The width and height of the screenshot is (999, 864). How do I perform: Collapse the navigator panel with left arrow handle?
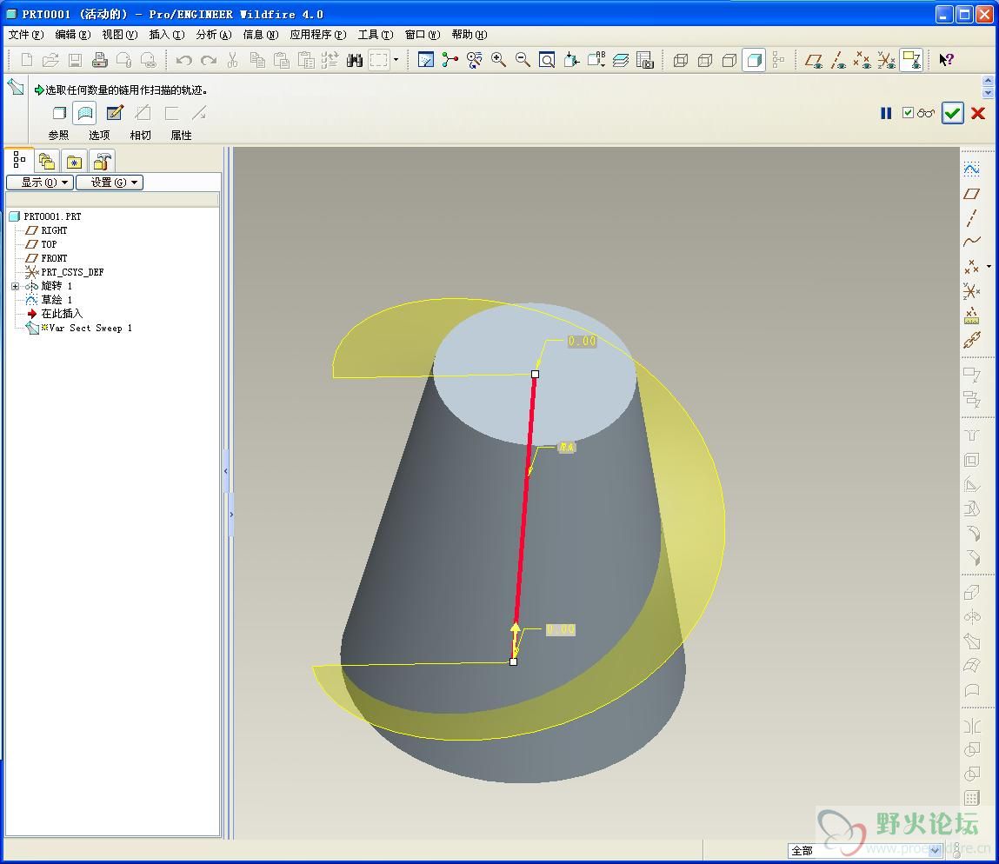click(x=226, y=471)
